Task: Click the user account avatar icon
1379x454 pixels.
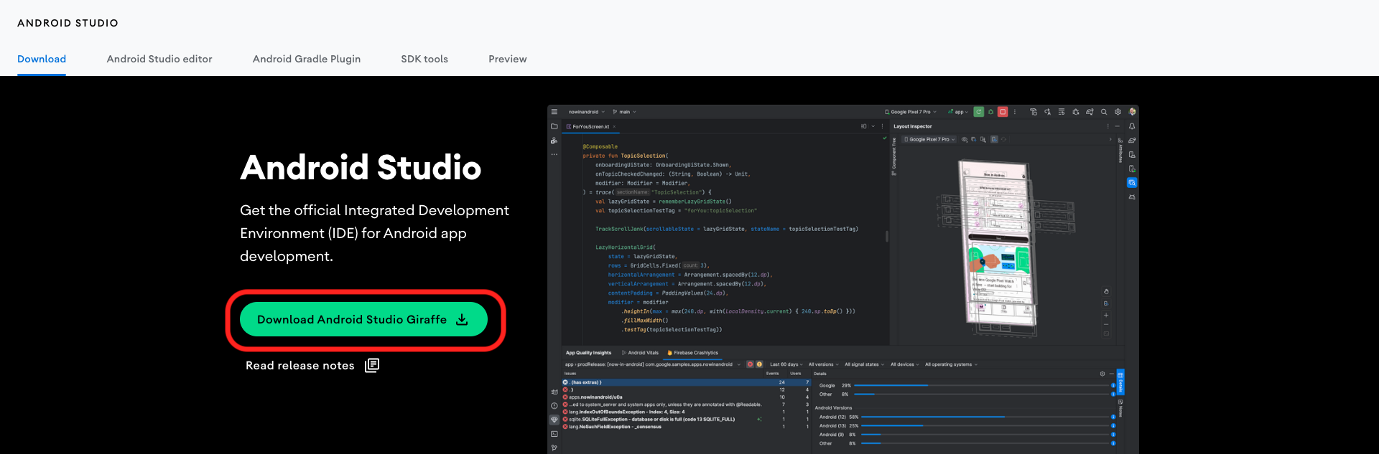Action: [1132, 112]
